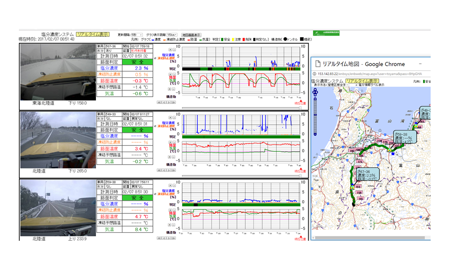This screenshot has height=270, width=450.
Task: Open the 更新間隔 5秒 dropdown
Action: pyautogui.click(x=137, y=35)
